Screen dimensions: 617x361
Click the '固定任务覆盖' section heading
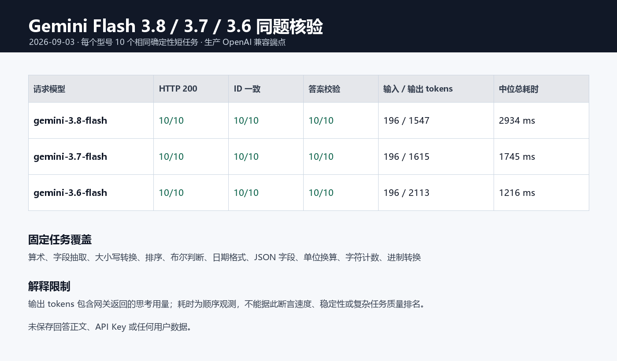click(60, 240)
